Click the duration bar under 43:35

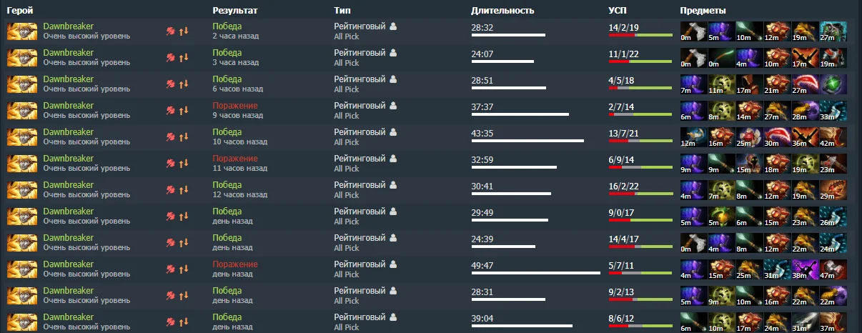(527, 141)
